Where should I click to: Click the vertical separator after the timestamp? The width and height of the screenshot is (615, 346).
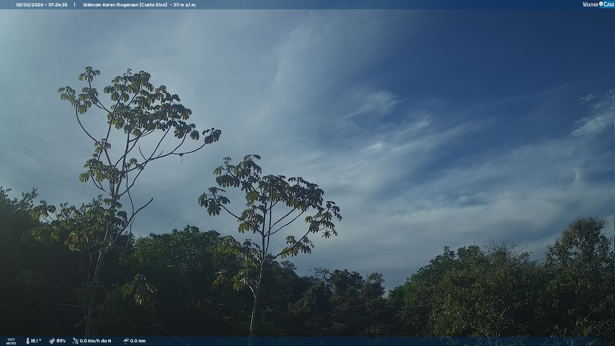[x=75, y=5]
